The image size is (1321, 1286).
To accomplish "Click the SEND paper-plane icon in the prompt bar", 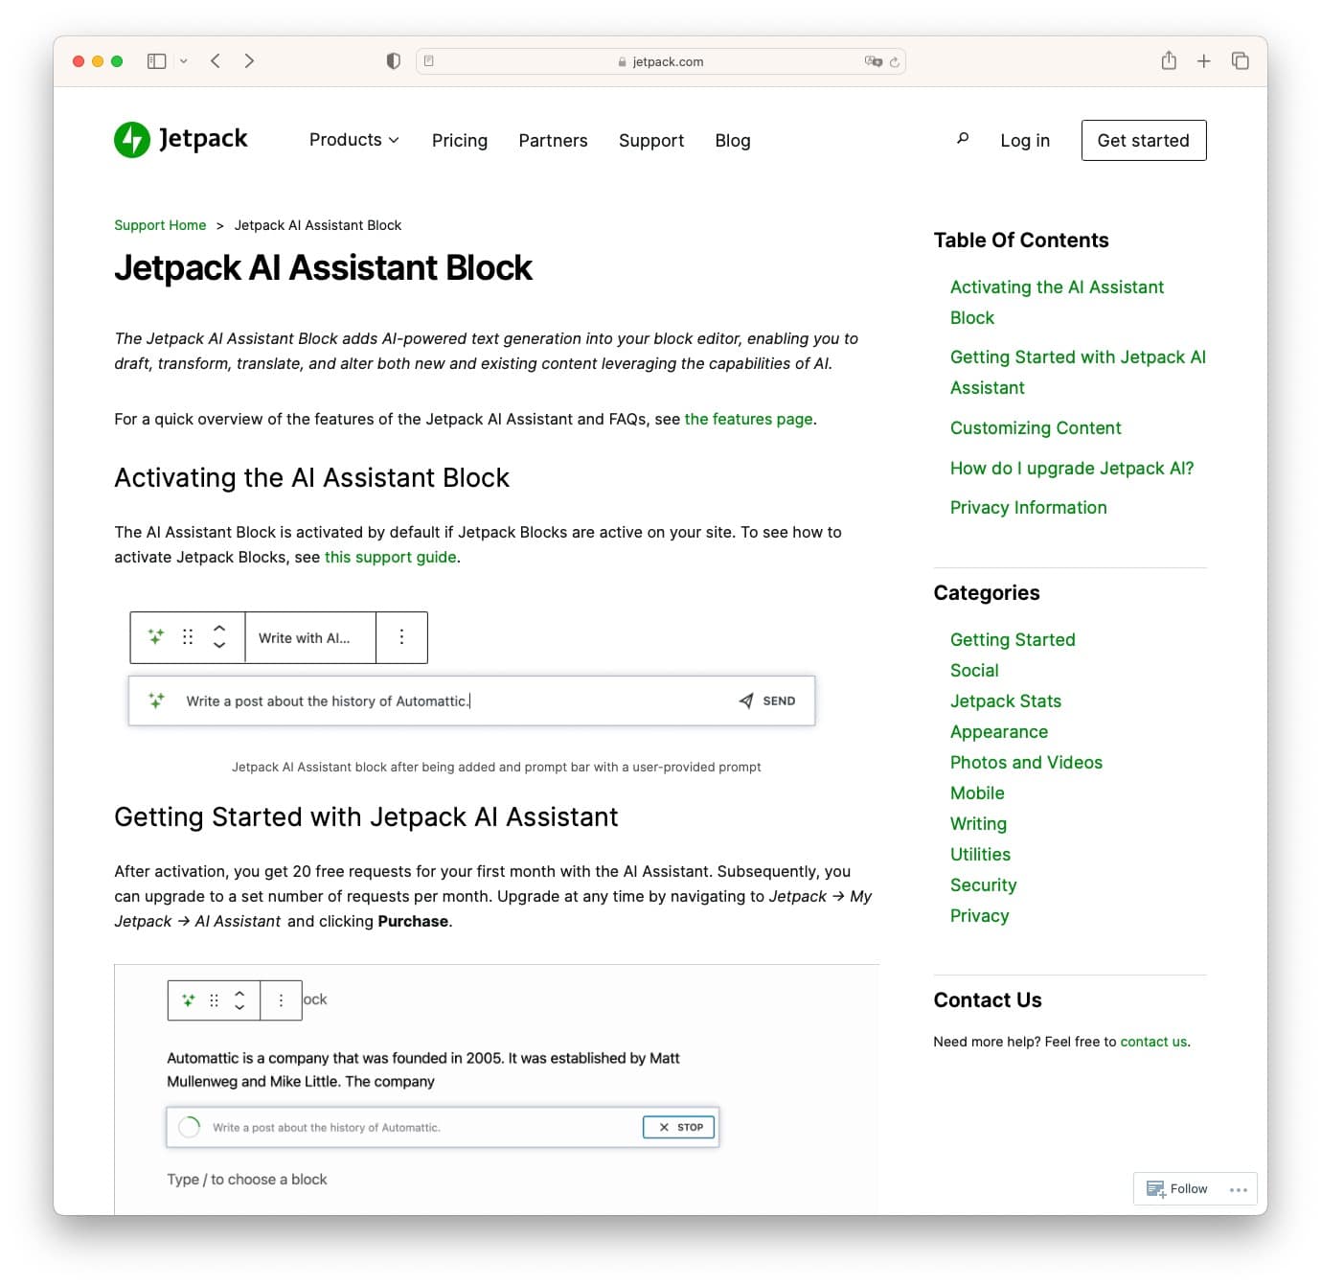I will point(746,700).
